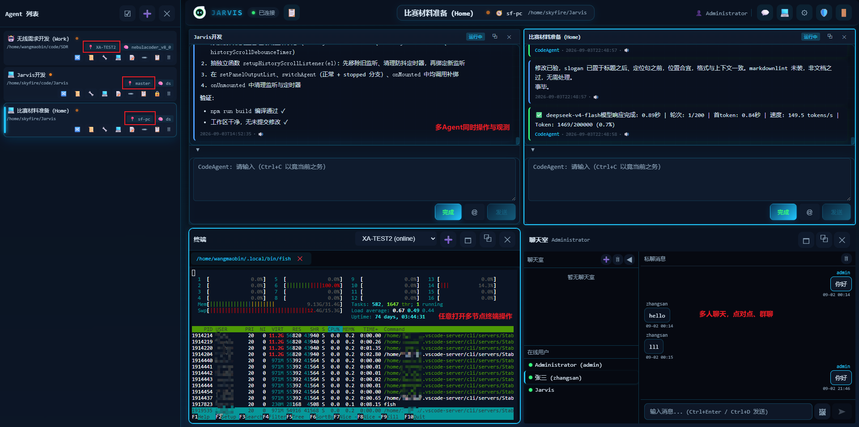Add a new terminal tab with plus icon

tap(448, 240)
